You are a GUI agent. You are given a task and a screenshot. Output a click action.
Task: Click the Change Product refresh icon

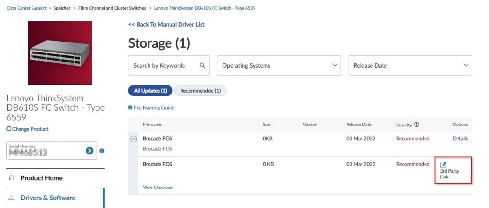tap(9, 129)
